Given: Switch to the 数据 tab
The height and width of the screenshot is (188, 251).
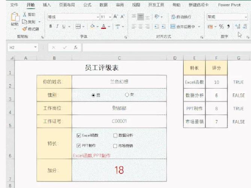Looking at the screenshot, I should coord(104,5).
